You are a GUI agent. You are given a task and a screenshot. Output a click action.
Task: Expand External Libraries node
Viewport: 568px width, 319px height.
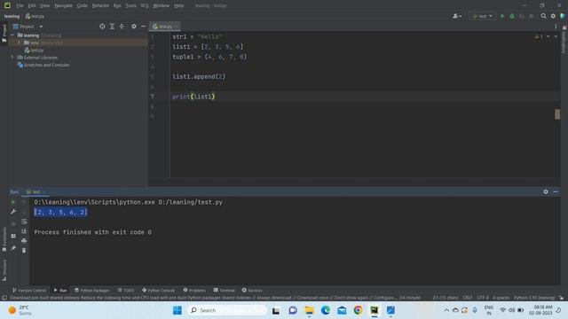pyautogui.click(x=12, y=58)
